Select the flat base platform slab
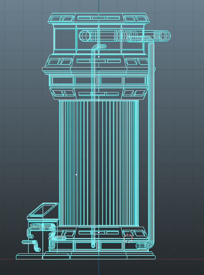Viewport: 204px width, 275px height. point(86,257)
